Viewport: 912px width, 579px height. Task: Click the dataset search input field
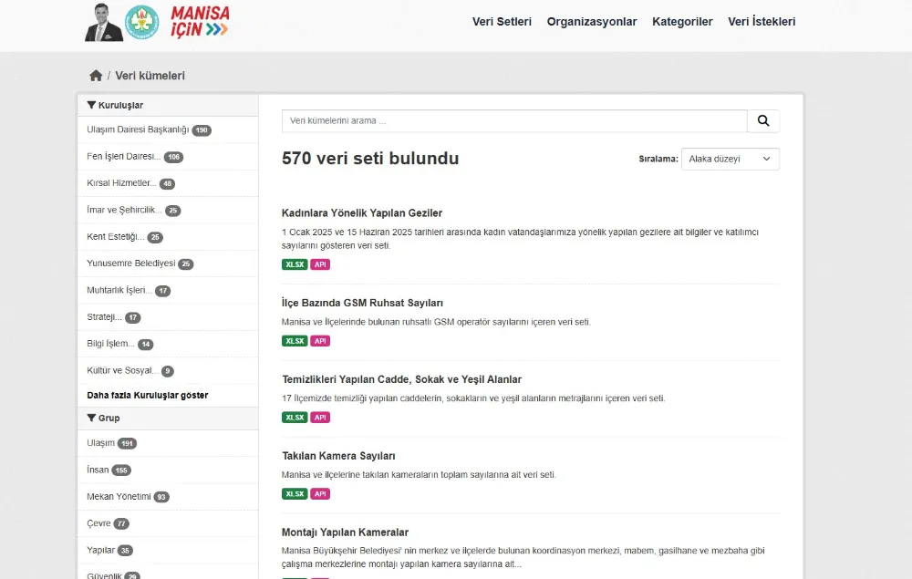[x=514, y=121]
